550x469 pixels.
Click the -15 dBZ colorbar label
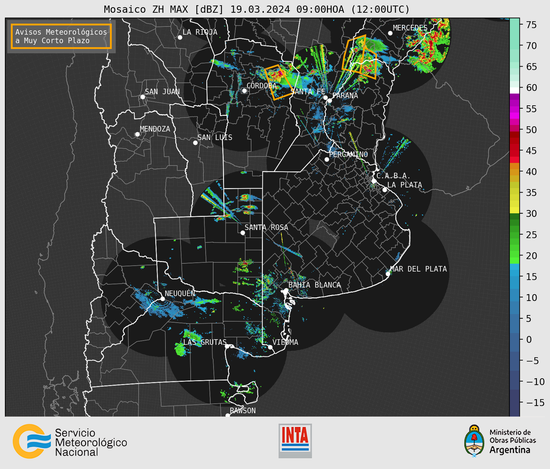[535, 402]
